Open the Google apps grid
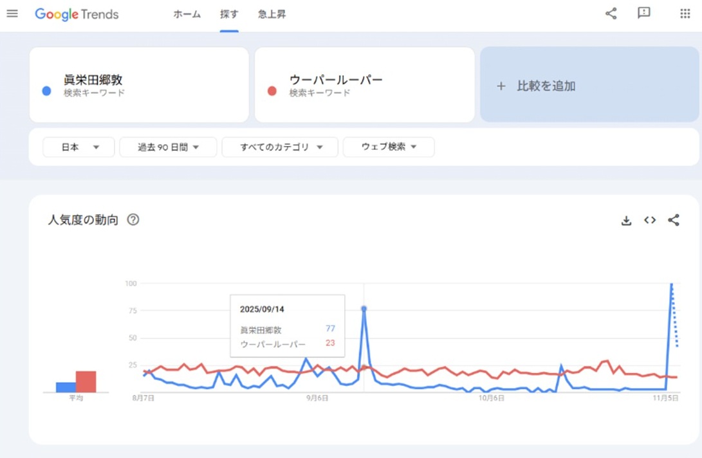Viewport: 702px width, 458px height. 685,14
